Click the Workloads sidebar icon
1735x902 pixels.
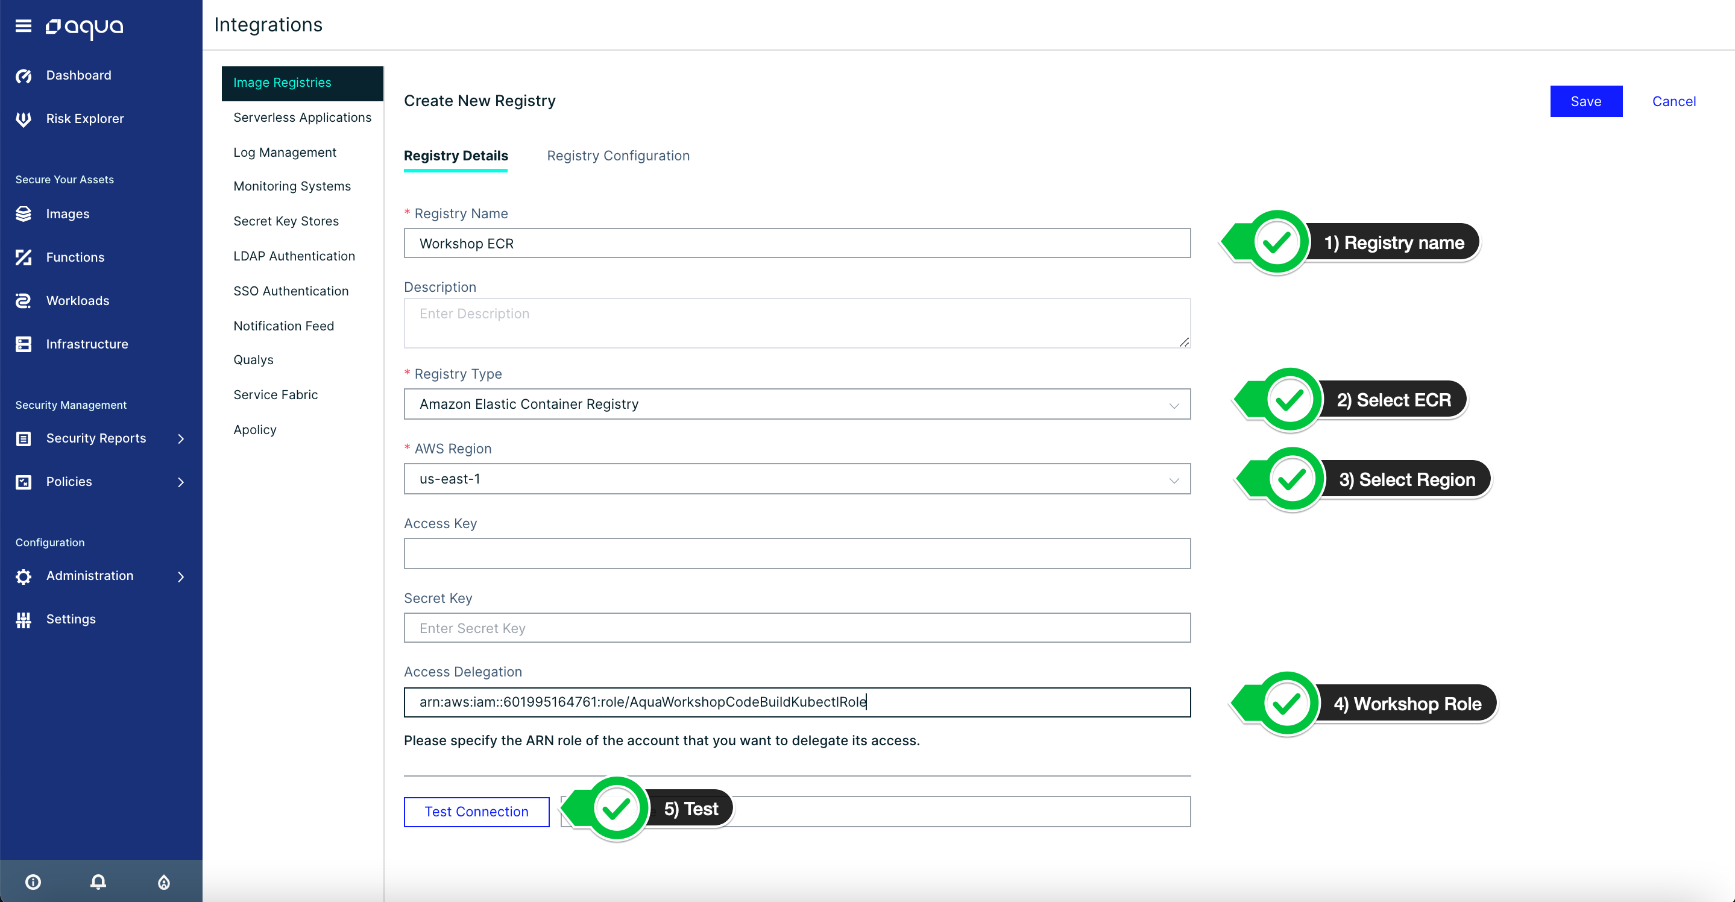[x=24, y=301]
